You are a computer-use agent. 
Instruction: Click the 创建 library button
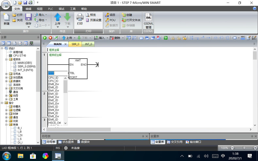(x=127, y=15)
